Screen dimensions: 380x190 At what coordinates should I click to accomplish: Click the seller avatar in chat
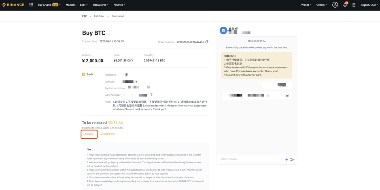(223, 30)
